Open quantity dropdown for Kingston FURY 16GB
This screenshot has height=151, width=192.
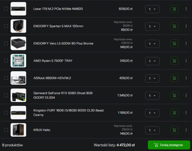point(152,113)
